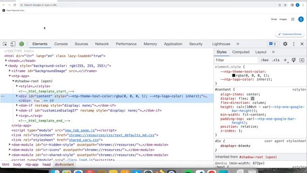Expand the dom-module cr-hidden-style node
The width and height of the screenshot is (307, 173).
click(10, 145)
